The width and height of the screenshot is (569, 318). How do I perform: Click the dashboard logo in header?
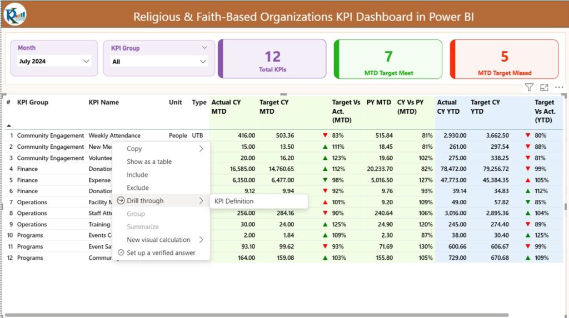(x=15, y=14)
